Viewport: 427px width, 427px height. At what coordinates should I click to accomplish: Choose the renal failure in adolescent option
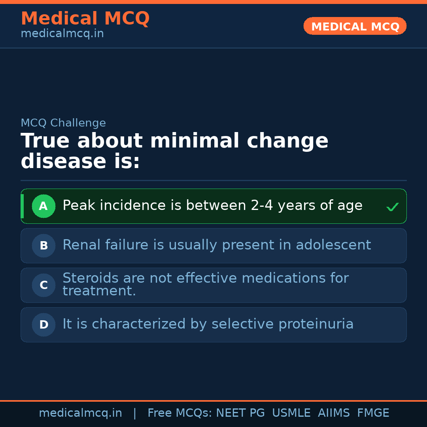click(217, 245)
